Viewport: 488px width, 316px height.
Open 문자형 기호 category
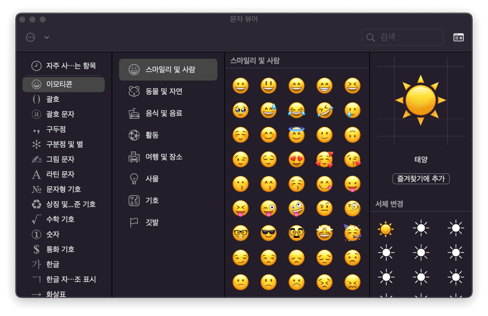click(63, 189)
